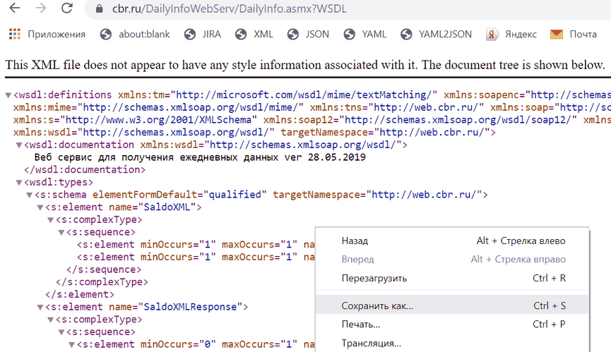
Task: Open the YAML2JSON bookmark
Action: click(436, 34)
